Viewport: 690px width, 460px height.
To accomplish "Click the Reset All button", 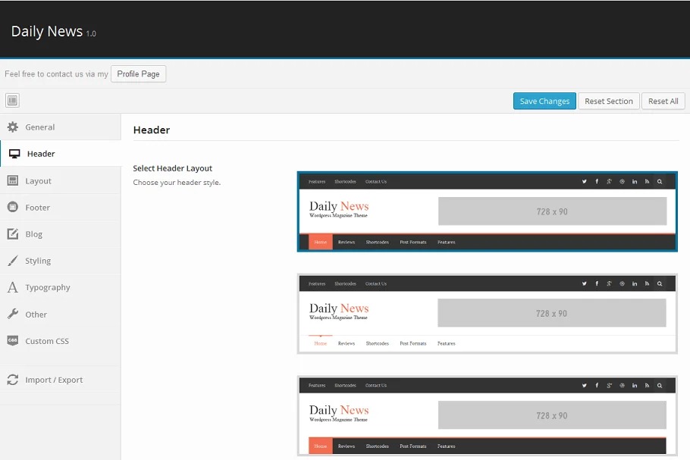I will coord(663,102).
